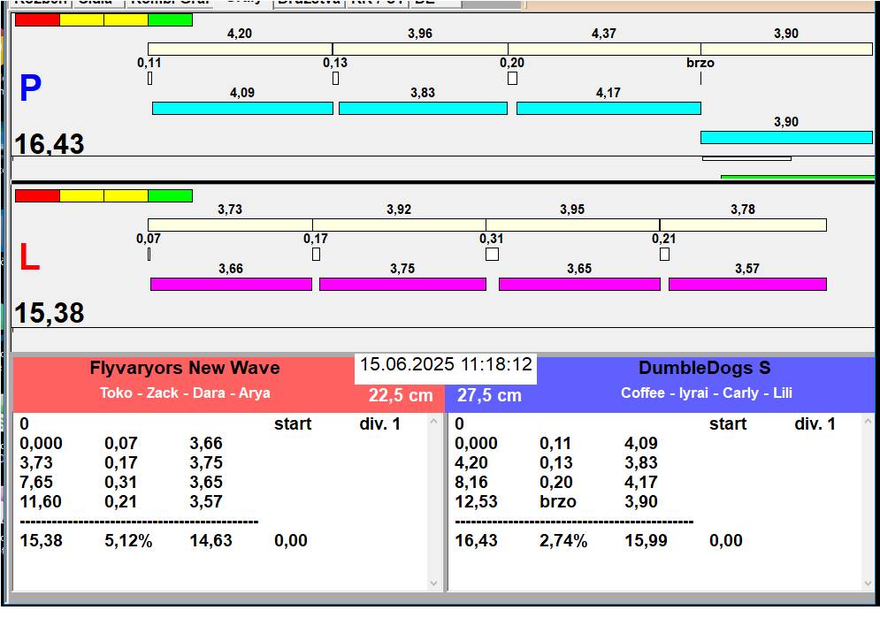
Task: Select the cyan 4,09 run bar
Action: (x=242, y=108)
